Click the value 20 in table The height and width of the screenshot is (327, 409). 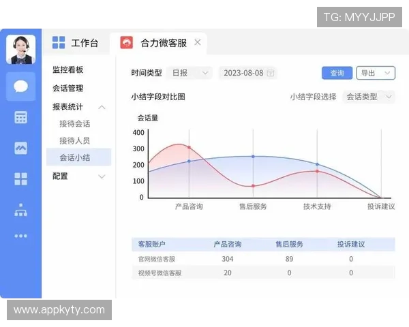(228, 272)
